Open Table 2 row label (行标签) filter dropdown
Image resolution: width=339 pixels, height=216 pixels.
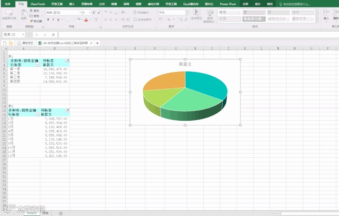click(38, 114)
